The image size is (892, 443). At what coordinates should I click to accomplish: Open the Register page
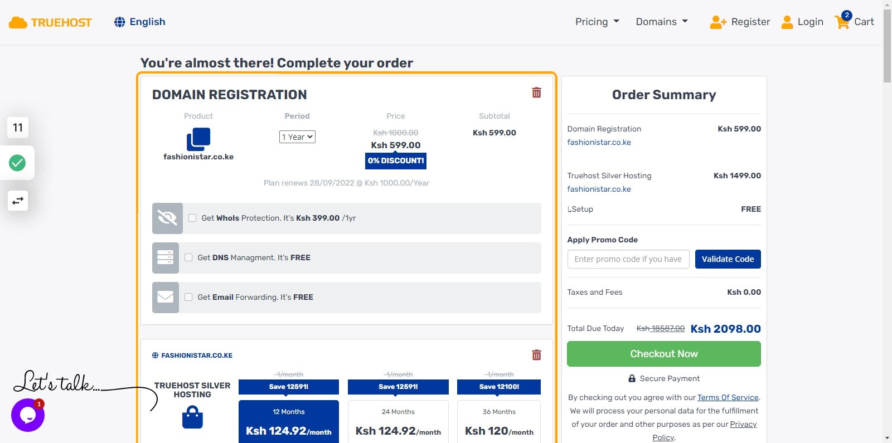point(750,22)
